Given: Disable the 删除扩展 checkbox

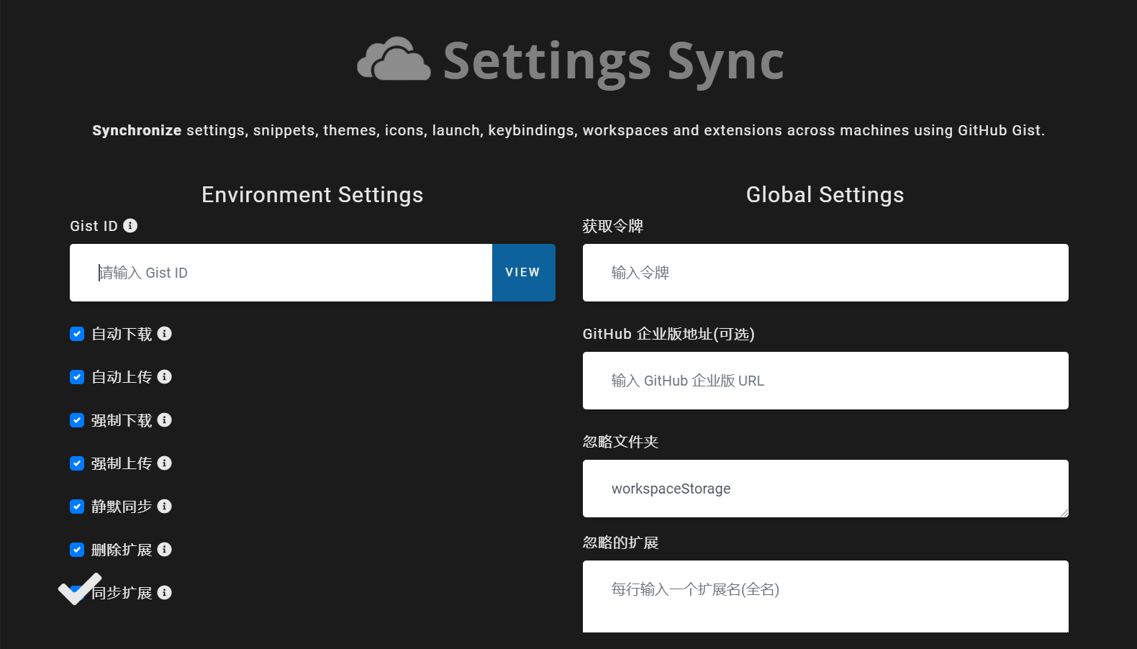Looking at the screenshot, I should [77, 550].
